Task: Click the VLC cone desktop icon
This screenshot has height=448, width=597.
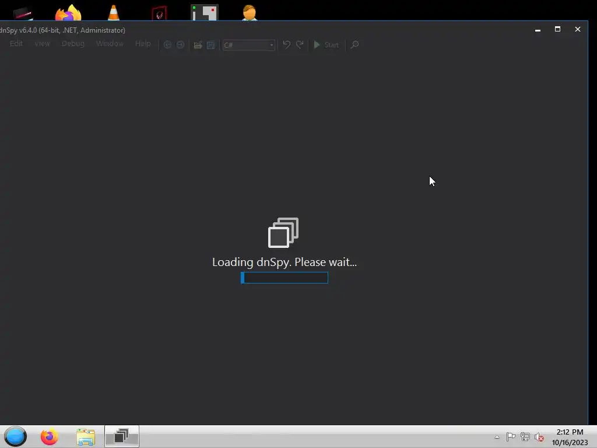Action: (114, 12)
